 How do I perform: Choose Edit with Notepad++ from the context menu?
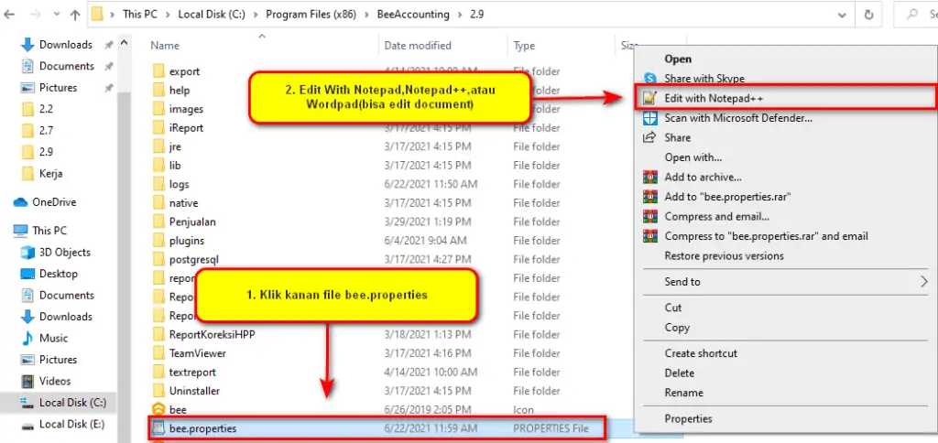click(x=714, y=98)
